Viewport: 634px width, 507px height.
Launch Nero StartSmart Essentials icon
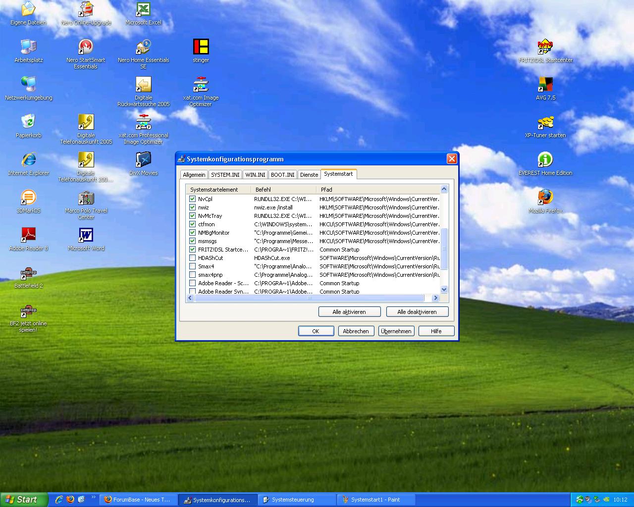pyautogui.click(x=86, y=53)
